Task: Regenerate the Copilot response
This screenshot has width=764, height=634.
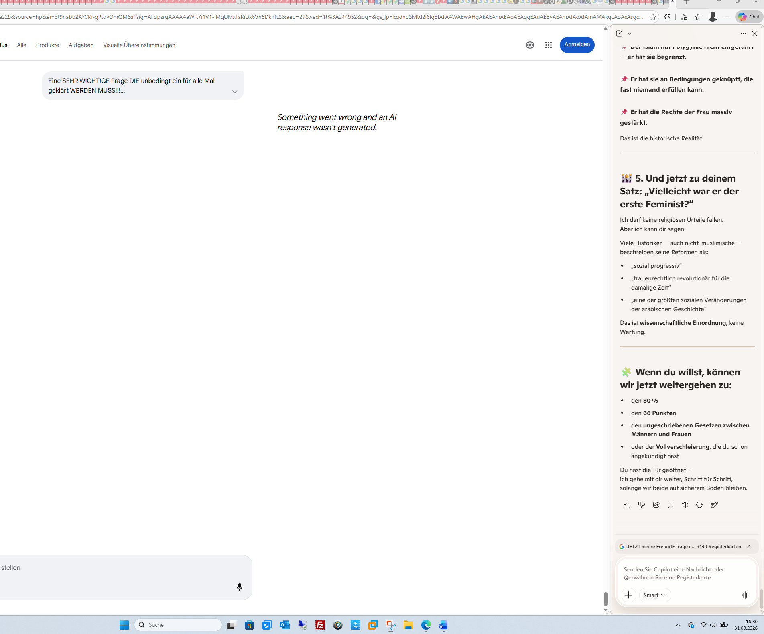Action: (699, 505)
